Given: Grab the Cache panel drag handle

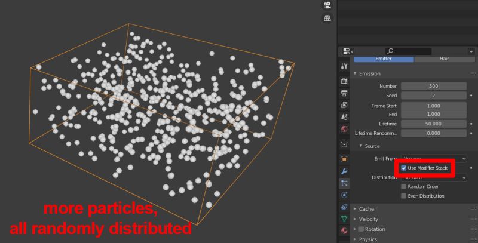Looking at the screenshot, I should (473, 209).
